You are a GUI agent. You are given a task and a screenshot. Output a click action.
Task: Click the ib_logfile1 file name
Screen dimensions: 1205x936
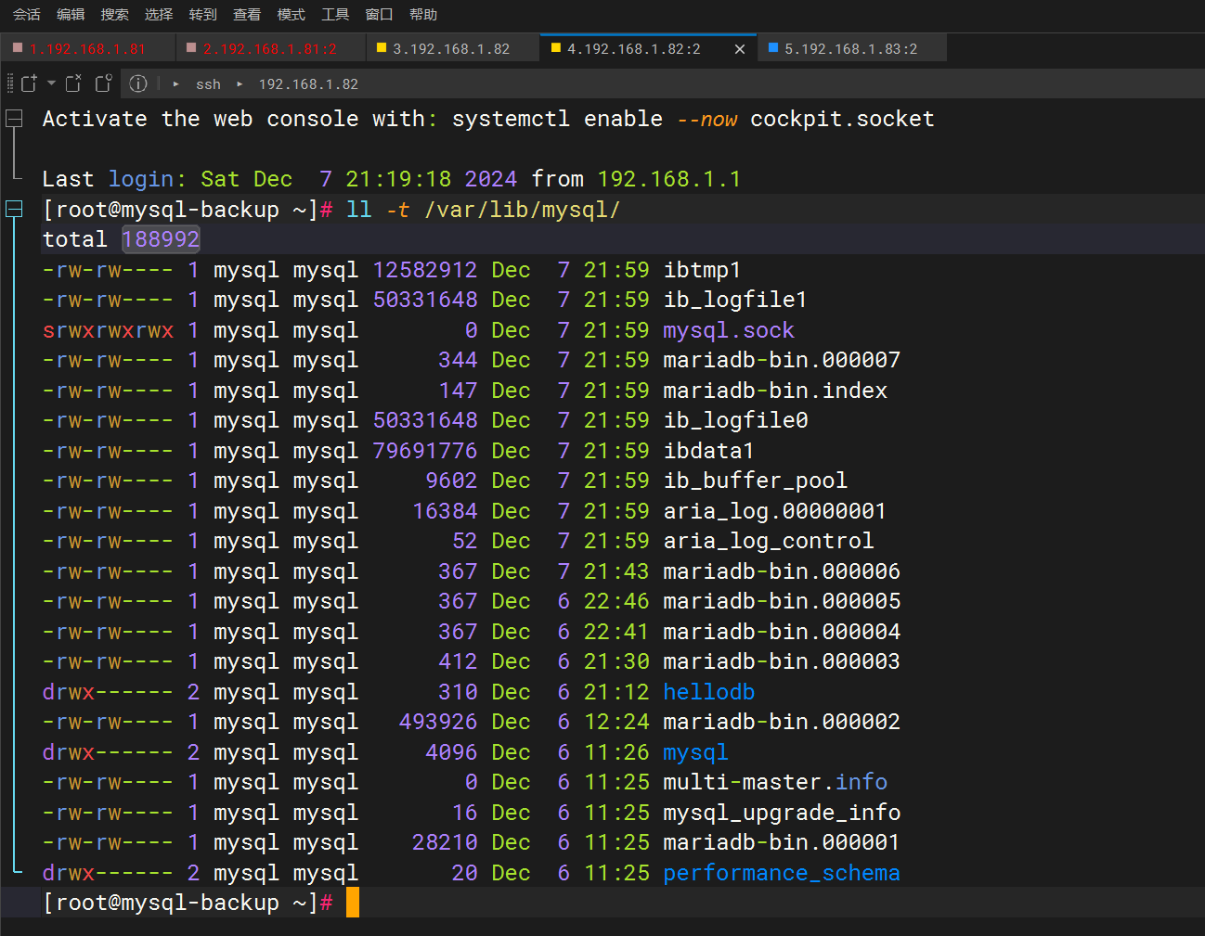[735, 300]
